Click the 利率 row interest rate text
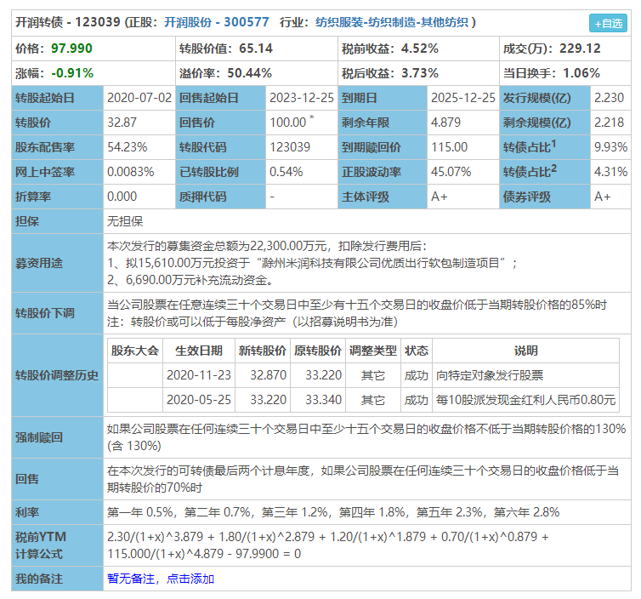This screenshot has width=641, height=599. (x=333, y=512)
